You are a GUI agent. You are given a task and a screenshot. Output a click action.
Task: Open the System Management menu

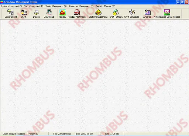coord(11,6)
